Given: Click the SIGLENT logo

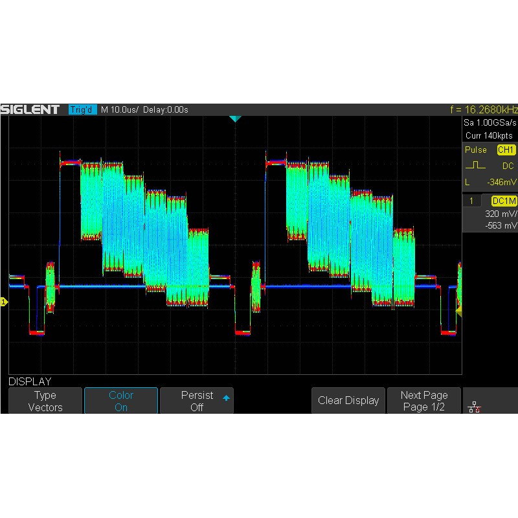Looking at the screenshot, I should (x=32, y=109).
